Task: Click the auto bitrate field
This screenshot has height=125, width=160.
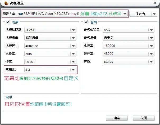Action: (x=50, y=54)
